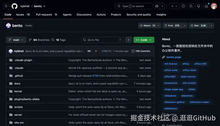Switch to the Issues tab
Image resolution: width=220 pixels, height=126 pixels.
click(23, 14)
